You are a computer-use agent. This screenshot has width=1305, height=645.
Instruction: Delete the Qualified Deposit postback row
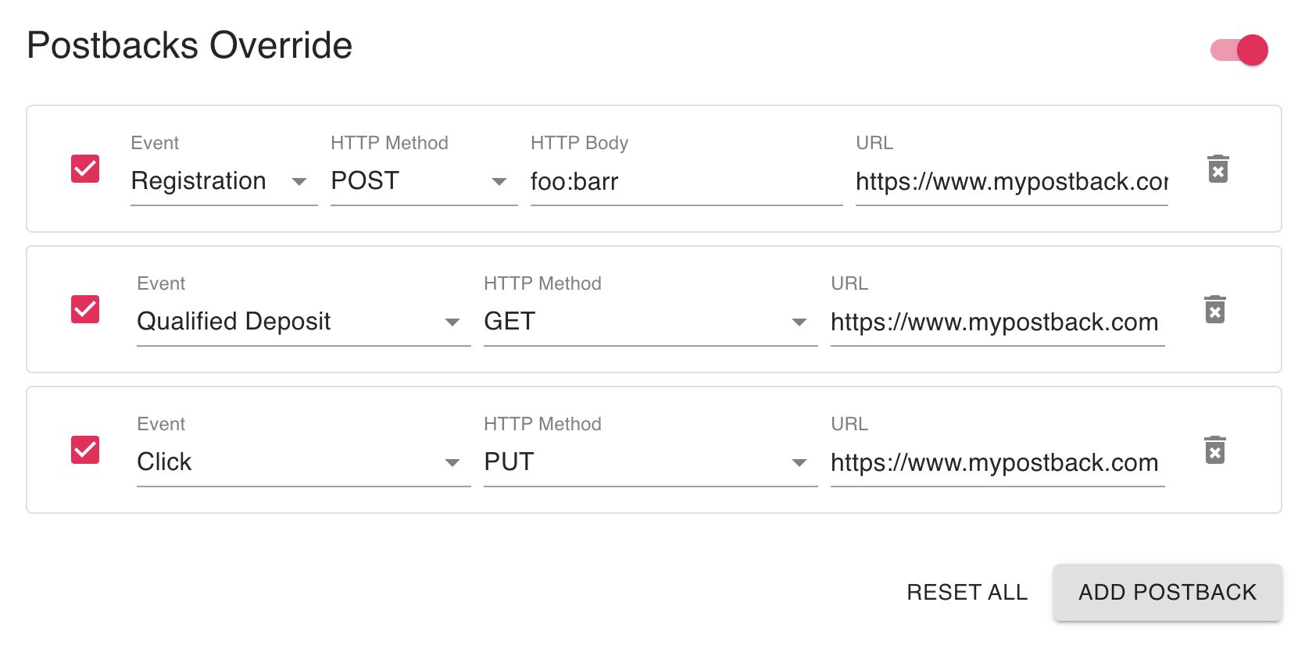pos(1214,309)
